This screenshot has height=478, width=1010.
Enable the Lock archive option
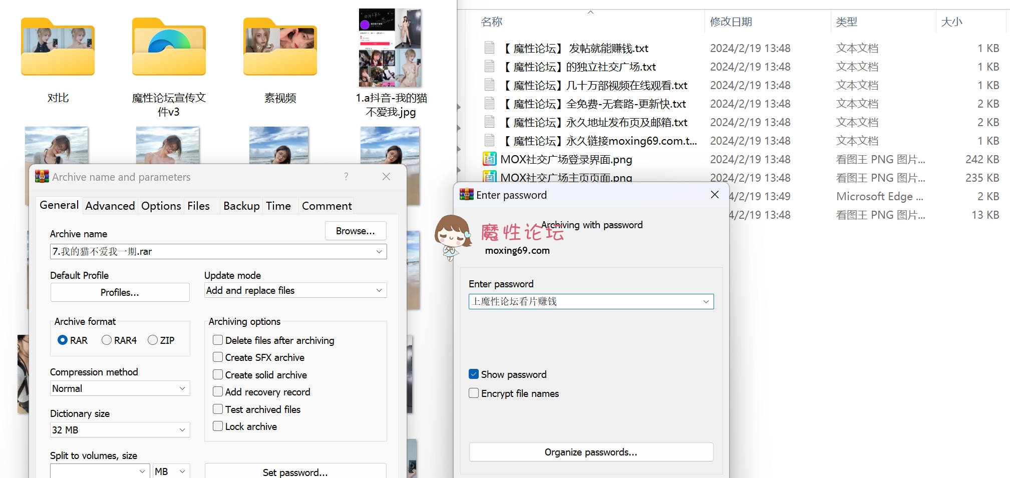tap(218, 426)
